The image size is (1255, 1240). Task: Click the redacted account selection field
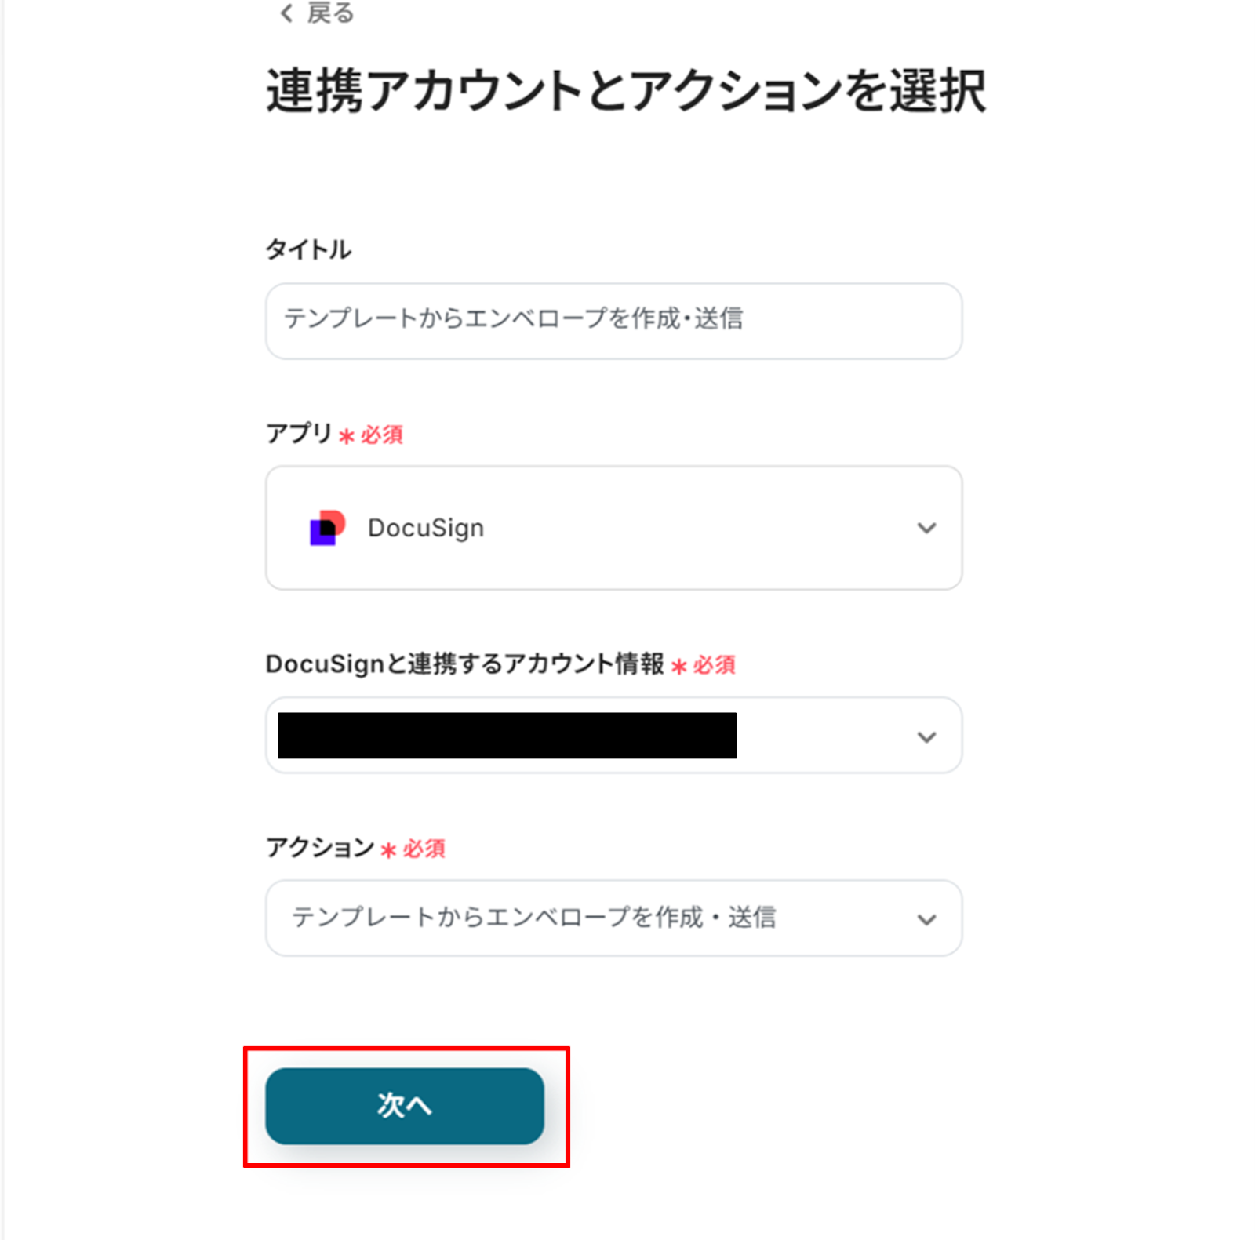(x=507, y=736)
